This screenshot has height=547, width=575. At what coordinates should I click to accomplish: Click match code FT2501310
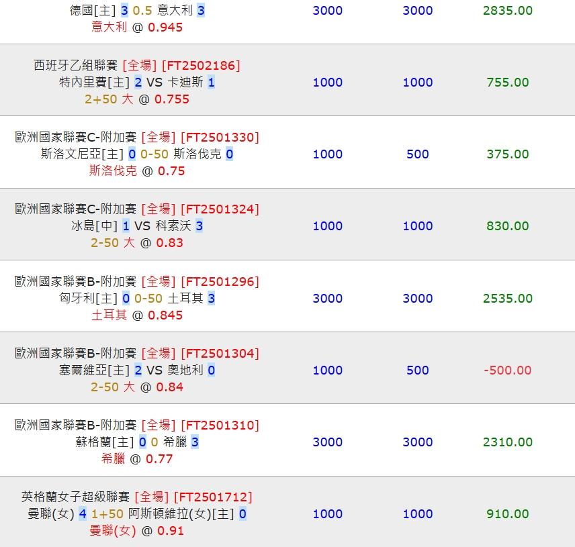coord(220,425)
